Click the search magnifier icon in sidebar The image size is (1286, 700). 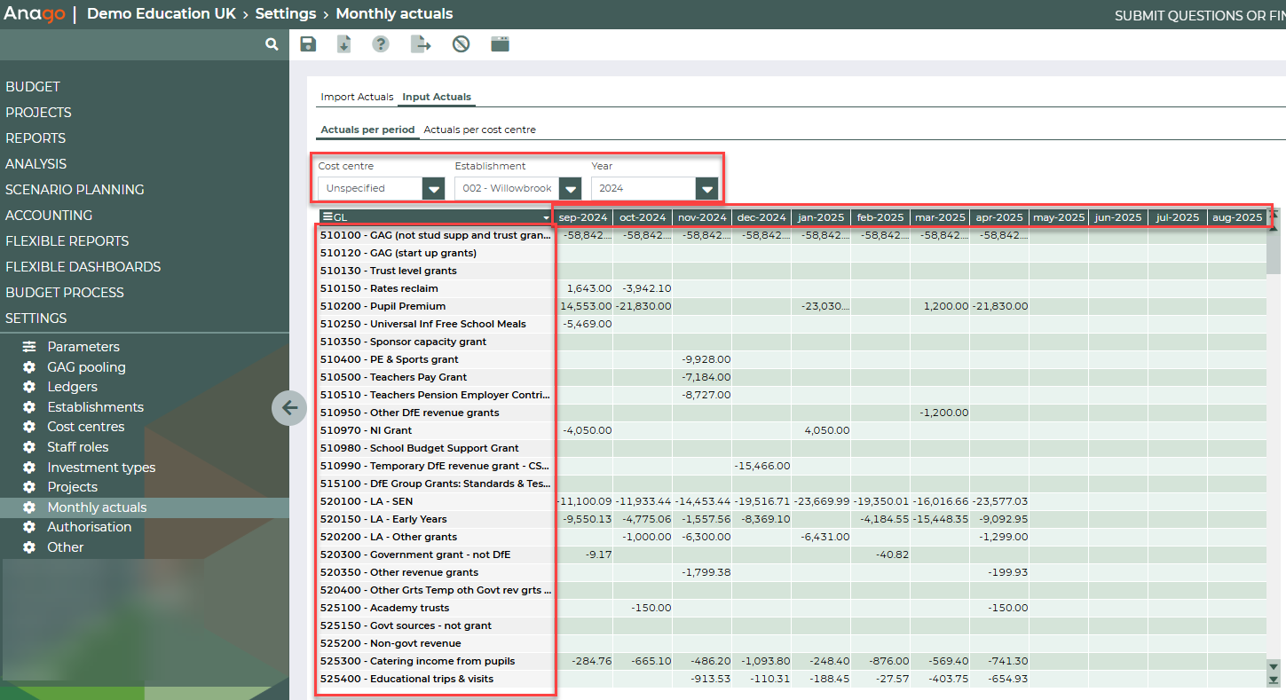(272, 44)
